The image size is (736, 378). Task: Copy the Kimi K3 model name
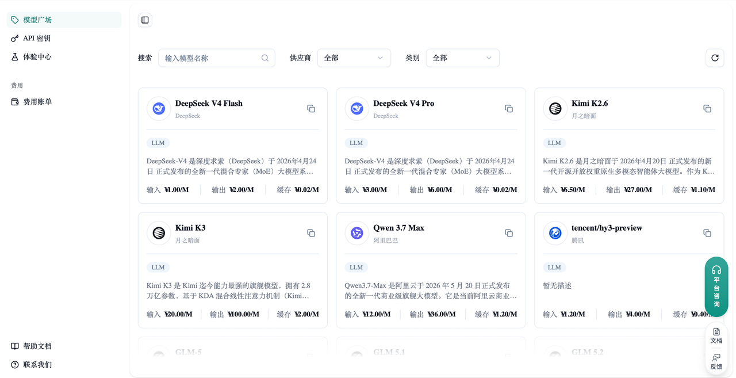click(x=311, y=233)
